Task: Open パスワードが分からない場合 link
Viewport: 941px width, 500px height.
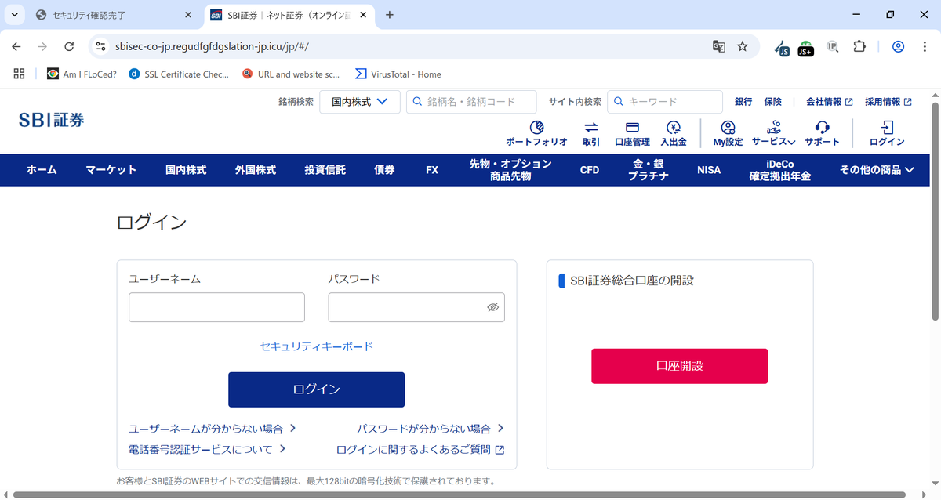Action: [430, 429]
